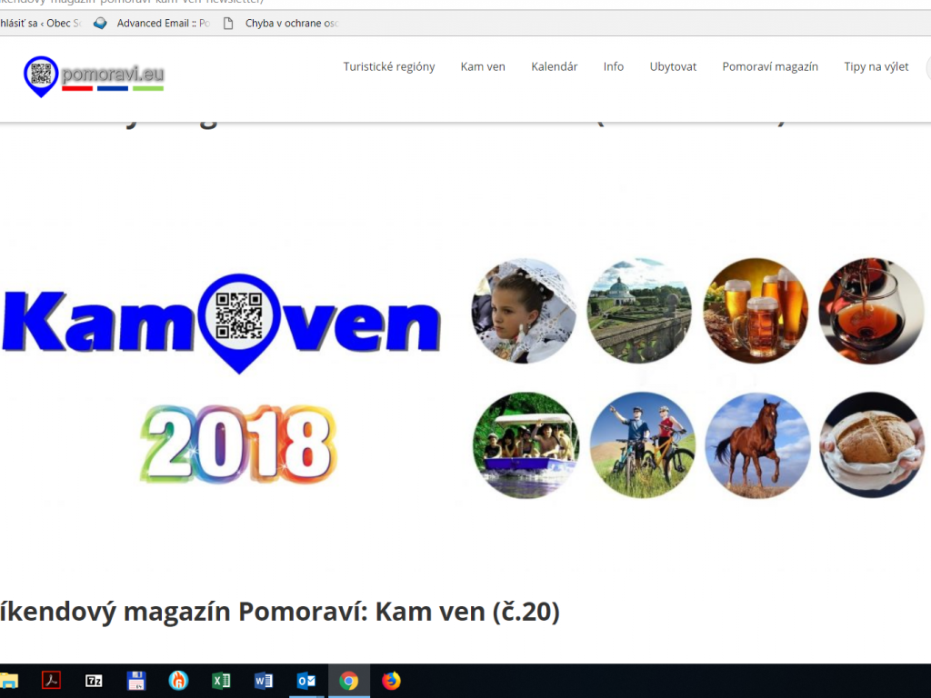Image resolution: width=931 pixels, height=698 pixels.
Task: Click the page icon of Chyba bookmark
Action: (x=228, y=23)
